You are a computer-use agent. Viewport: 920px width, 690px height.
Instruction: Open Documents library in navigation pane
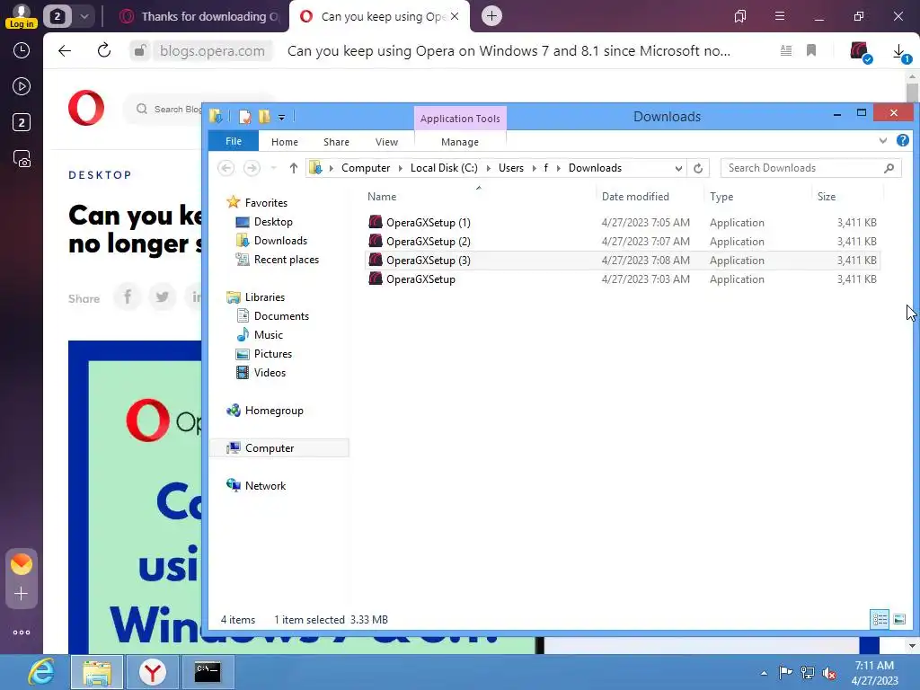[281, 316]
